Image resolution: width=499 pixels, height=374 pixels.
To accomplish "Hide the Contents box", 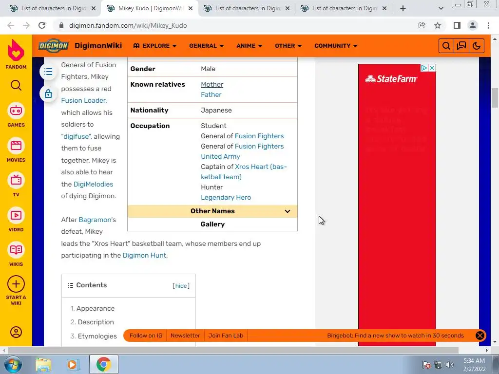I will (181, 285).
